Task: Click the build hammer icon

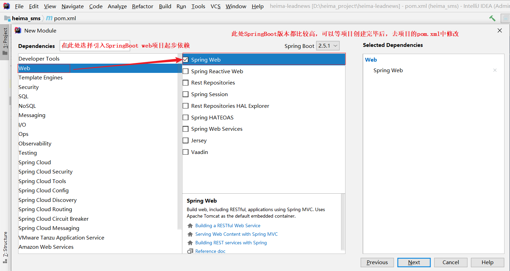Action: [x=492, y=18]
